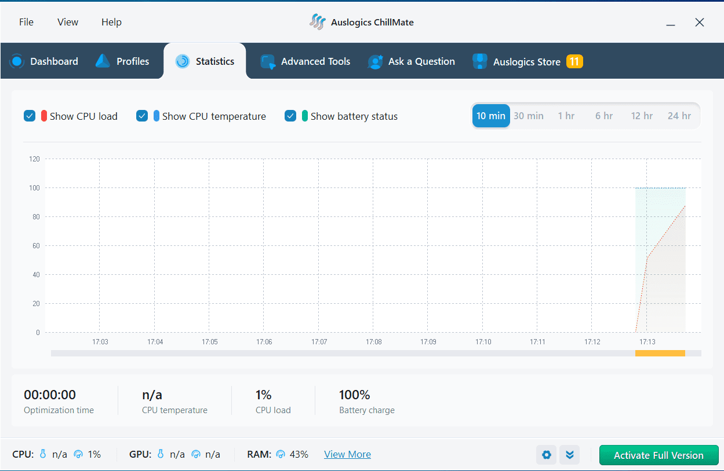Click the GPU load gauge icon in status bar

click(196, 454)
